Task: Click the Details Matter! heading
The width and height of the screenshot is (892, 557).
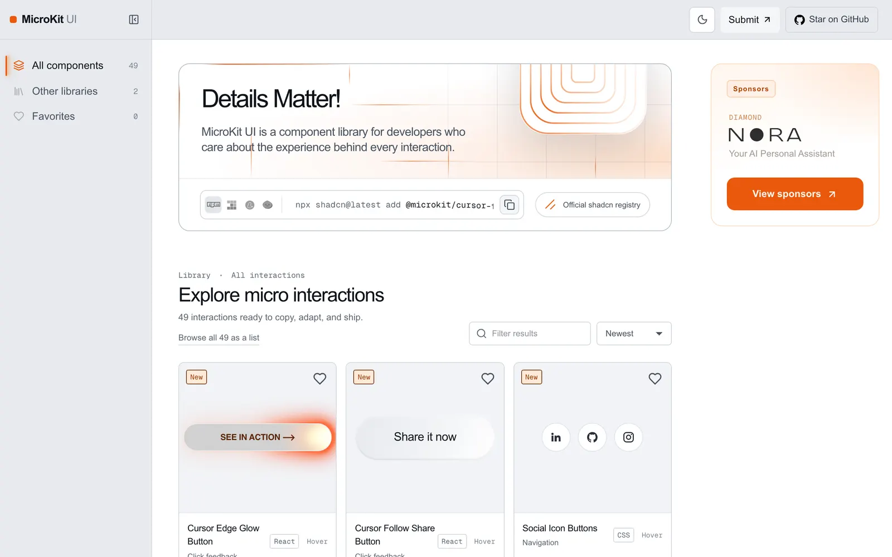Action: click(x=271, y=99)
